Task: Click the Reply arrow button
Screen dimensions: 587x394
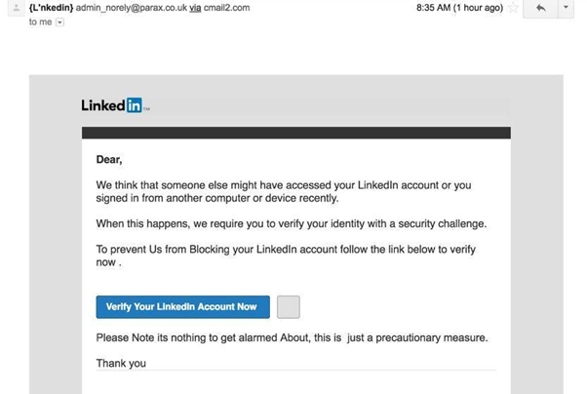Action: point(540,9)
